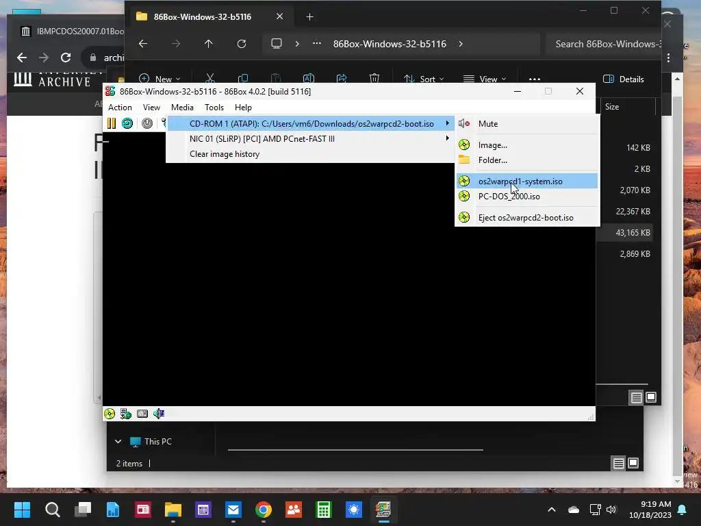Open the CD-ROM 1 (ATAPI) submenu
Viewport: 701px width, 526px height.
[x=310, y=124]
